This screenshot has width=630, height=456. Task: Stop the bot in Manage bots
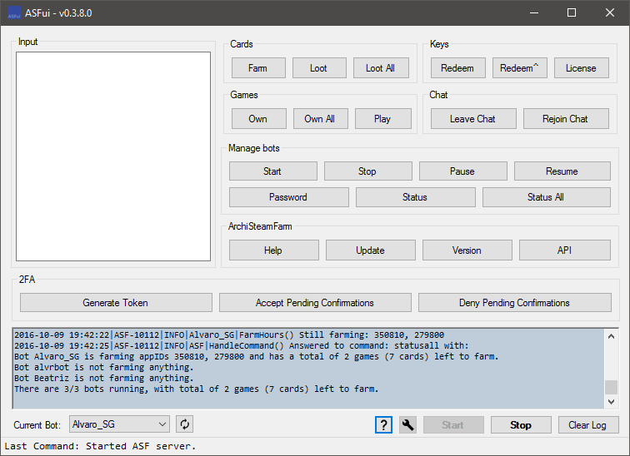coord(368,171)
